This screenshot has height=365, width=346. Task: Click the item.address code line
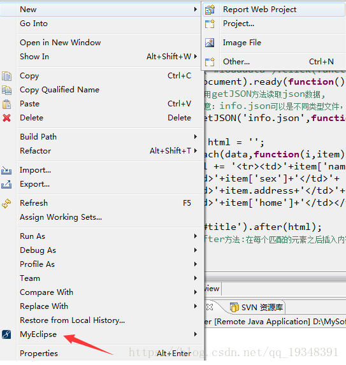(x=275, y=190)
